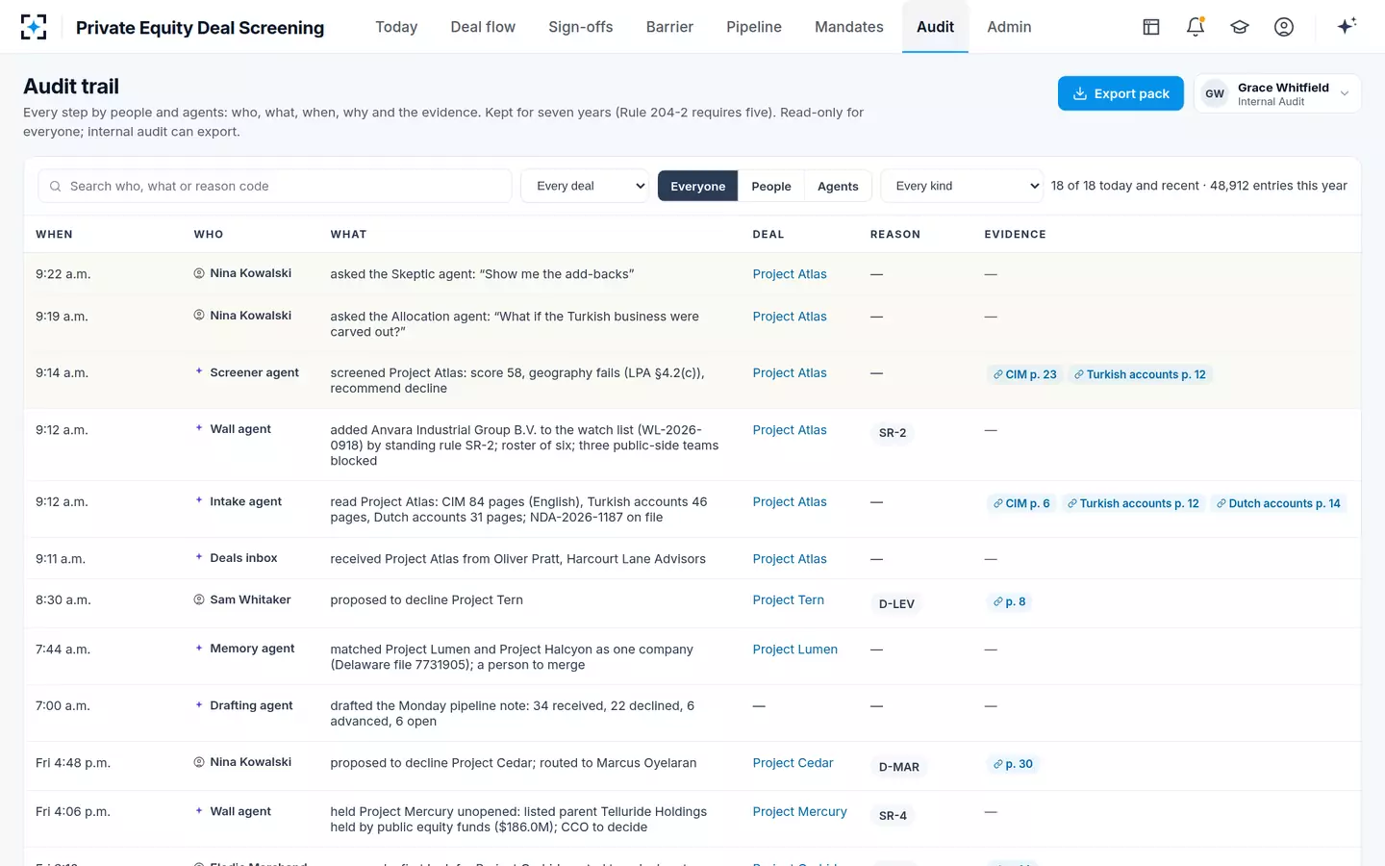The width and height of the screenshot is (1385, 866).
Task: Open the layout panel icon in the header
Action: (x=1151, y=27)
